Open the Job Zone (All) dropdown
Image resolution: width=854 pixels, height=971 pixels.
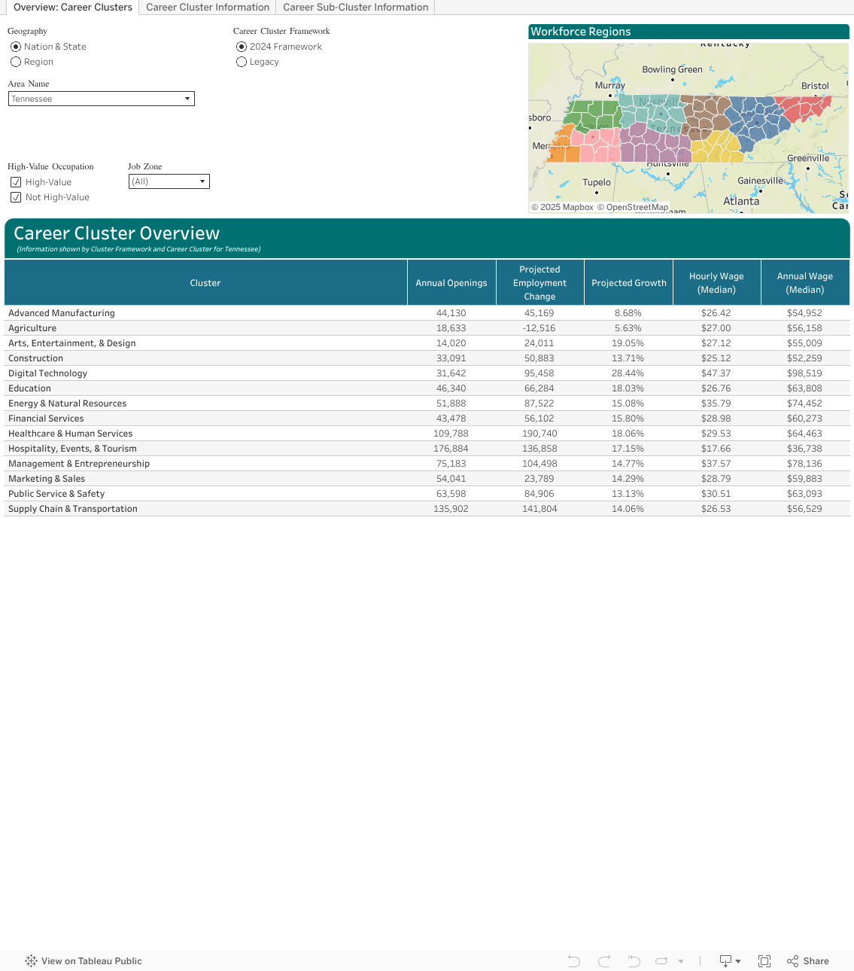169,181
